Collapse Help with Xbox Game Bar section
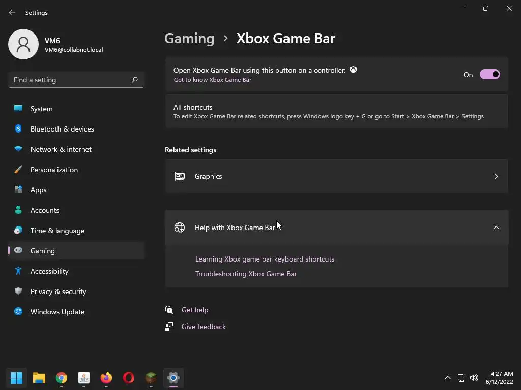This screenshot has height=390, width=521. 496,227
